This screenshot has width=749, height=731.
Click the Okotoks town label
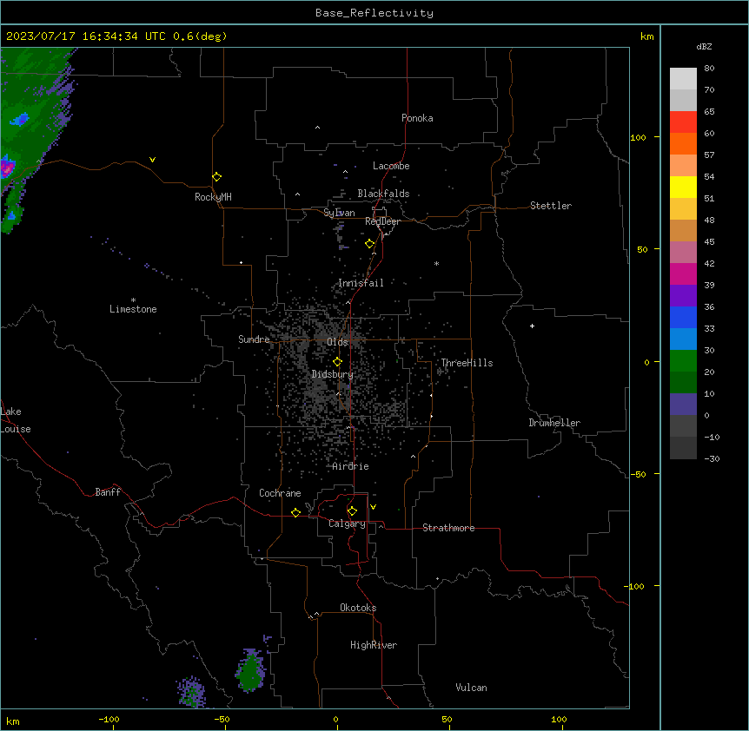[358, 608]
